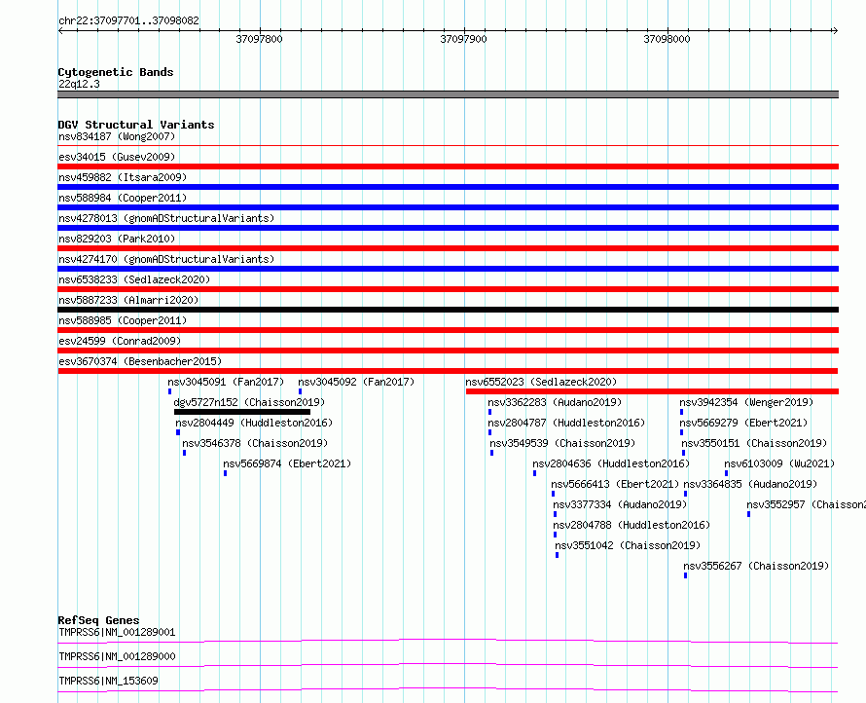Select variant nsv2804449 (Huddleston2016)
The height and width of the screenshot is (703, 866).
pos(254,423)
